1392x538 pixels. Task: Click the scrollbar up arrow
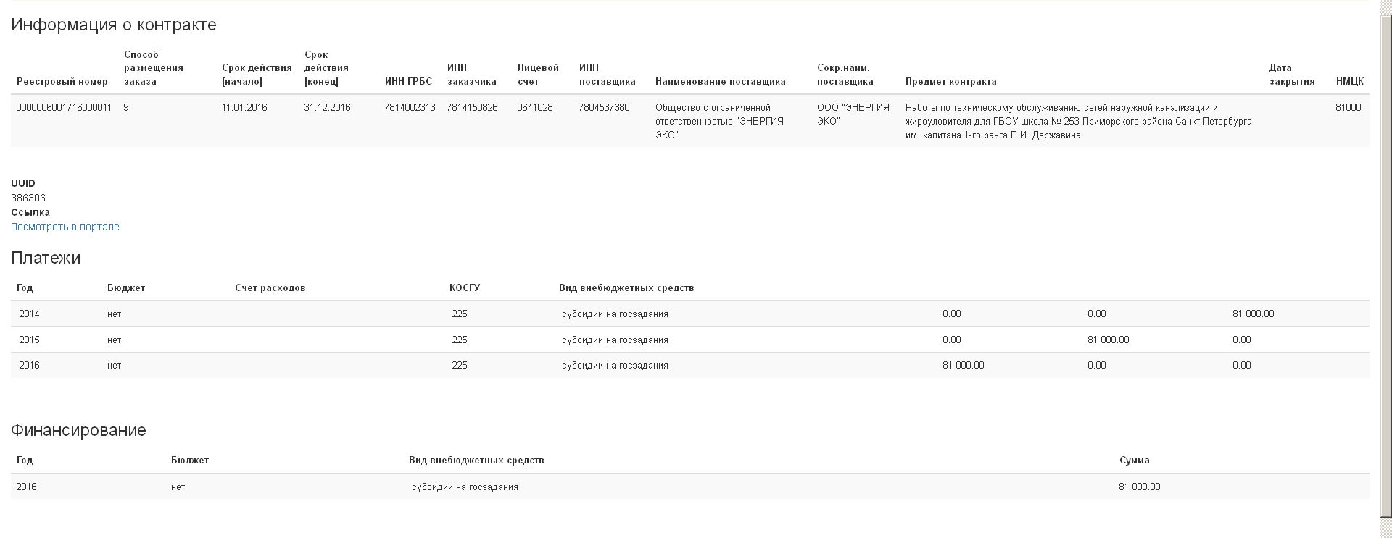1385,6
